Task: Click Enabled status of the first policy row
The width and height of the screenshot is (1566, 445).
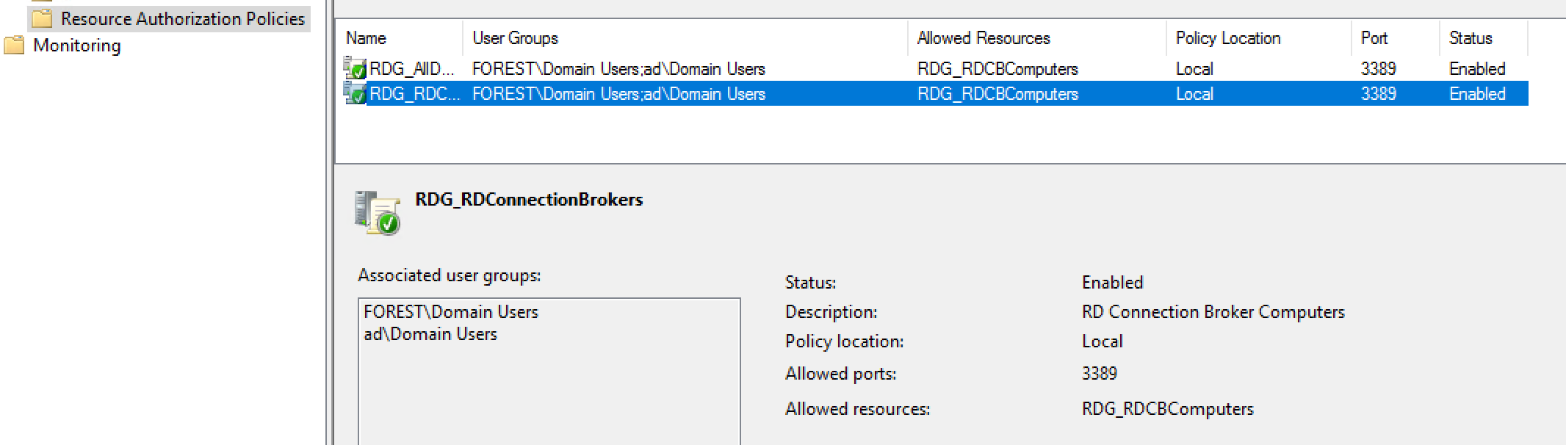Action: pyautogui.click(x=1477, y=68)
